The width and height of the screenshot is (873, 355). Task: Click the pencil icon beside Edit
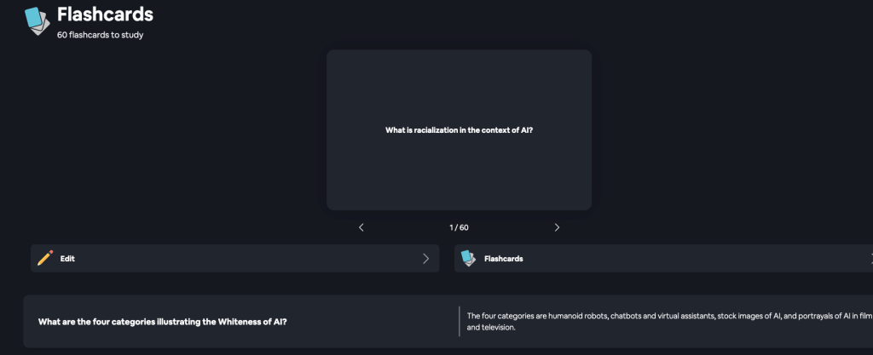[45, 258]
